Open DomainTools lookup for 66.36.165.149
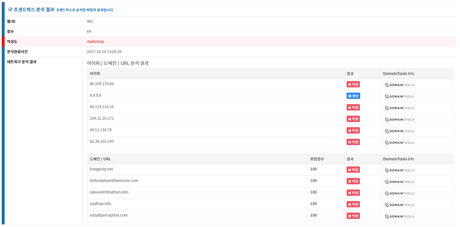The width and height of the screenshot is (460, 227). point(399,142)
